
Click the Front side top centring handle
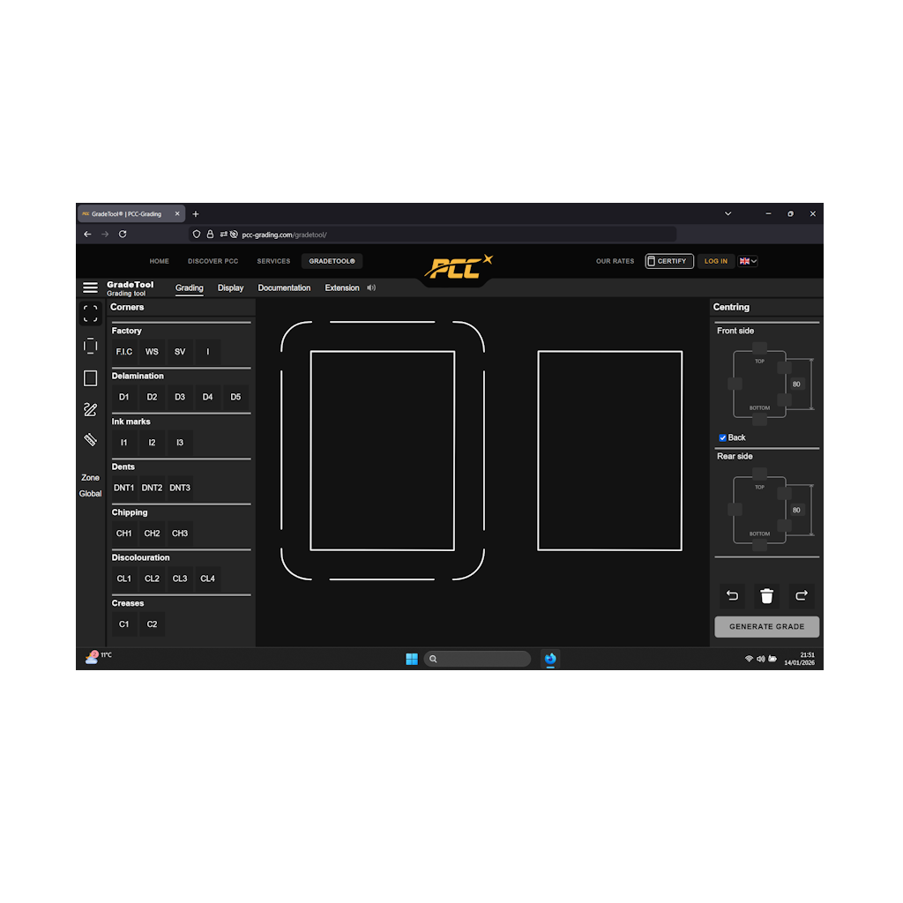pos(759,347)
